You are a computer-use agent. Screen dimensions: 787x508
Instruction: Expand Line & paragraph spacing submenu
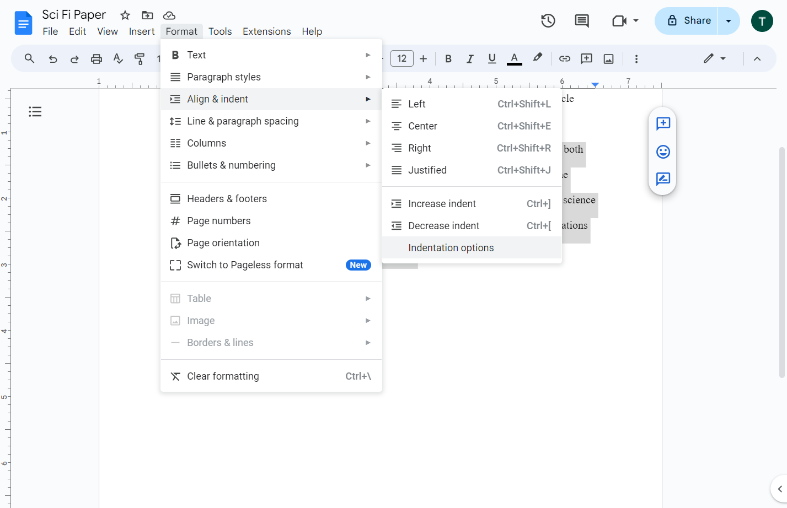271,121
